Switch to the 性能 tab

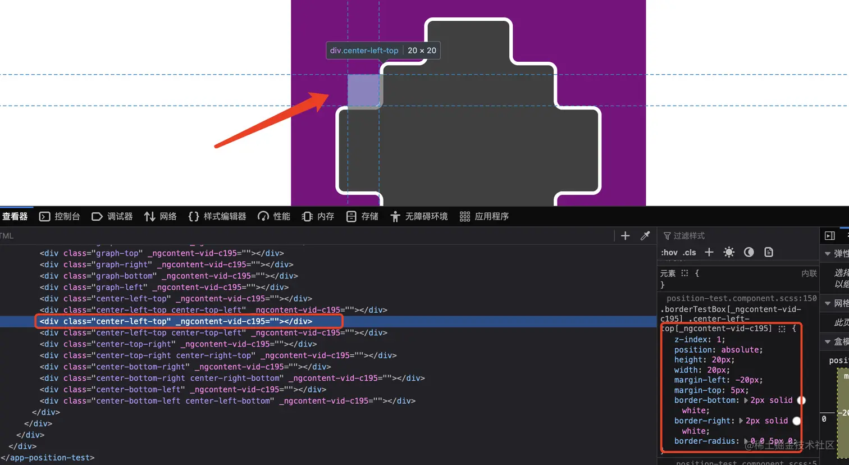tap(274, 217)
